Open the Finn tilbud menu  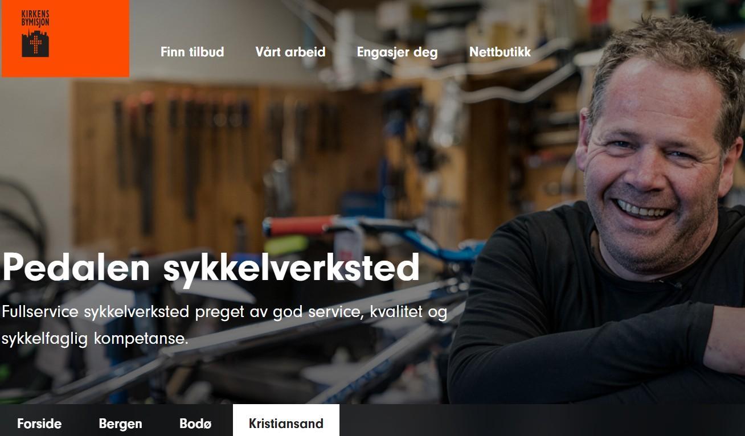[192, 52]
